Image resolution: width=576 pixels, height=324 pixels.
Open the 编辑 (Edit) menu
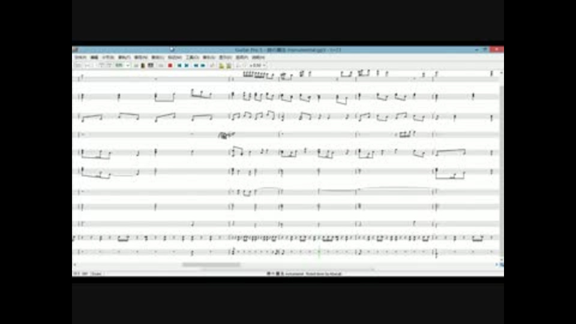(x=94, y=58)
